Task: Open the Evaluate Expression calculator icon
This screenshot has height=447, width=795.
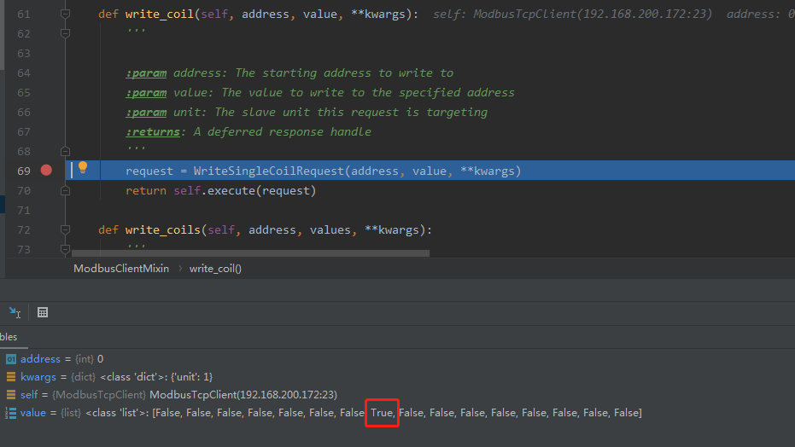Action: pyautogui.click(x=43, y=312)
